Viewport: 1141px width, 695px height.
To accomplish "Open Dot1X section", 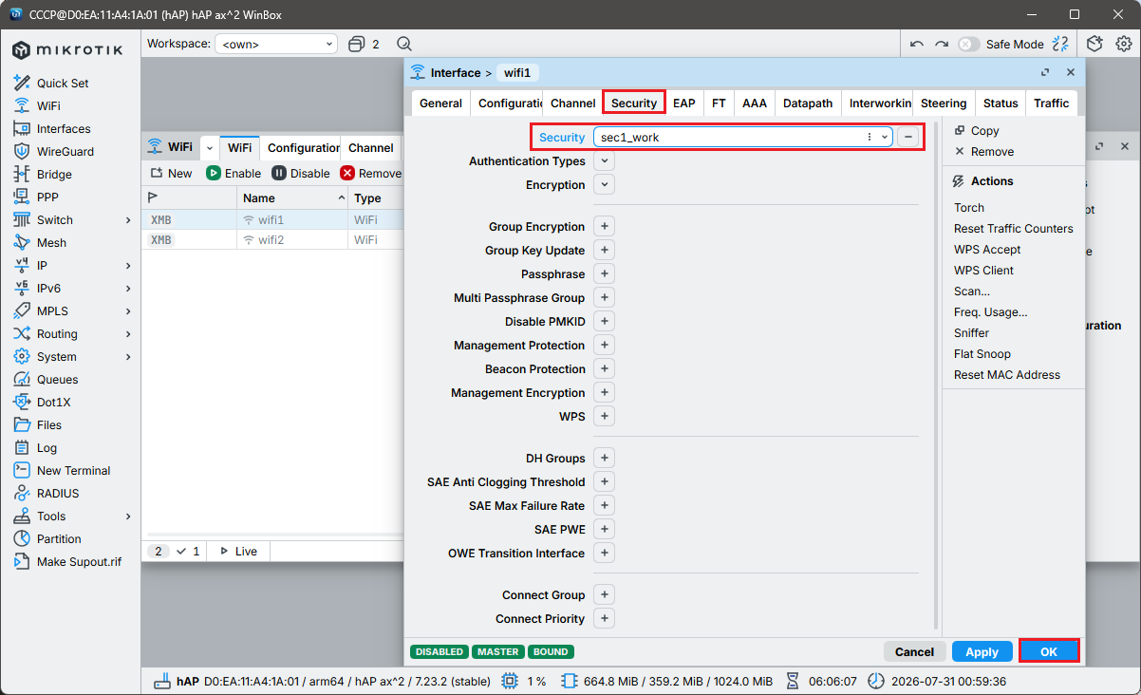I will click(53, 402).
